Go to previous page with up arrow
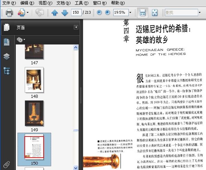Image resolution: width=206 pixels, height=170 pixels. point(55,13)
